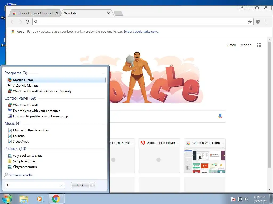Click the Chrome profile person button
This screenshot has width=273, height=204.
point(242,8)
